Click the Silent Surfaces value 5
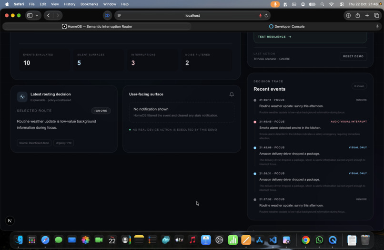This screenshot has width=384, height=250. coord(79,63)
